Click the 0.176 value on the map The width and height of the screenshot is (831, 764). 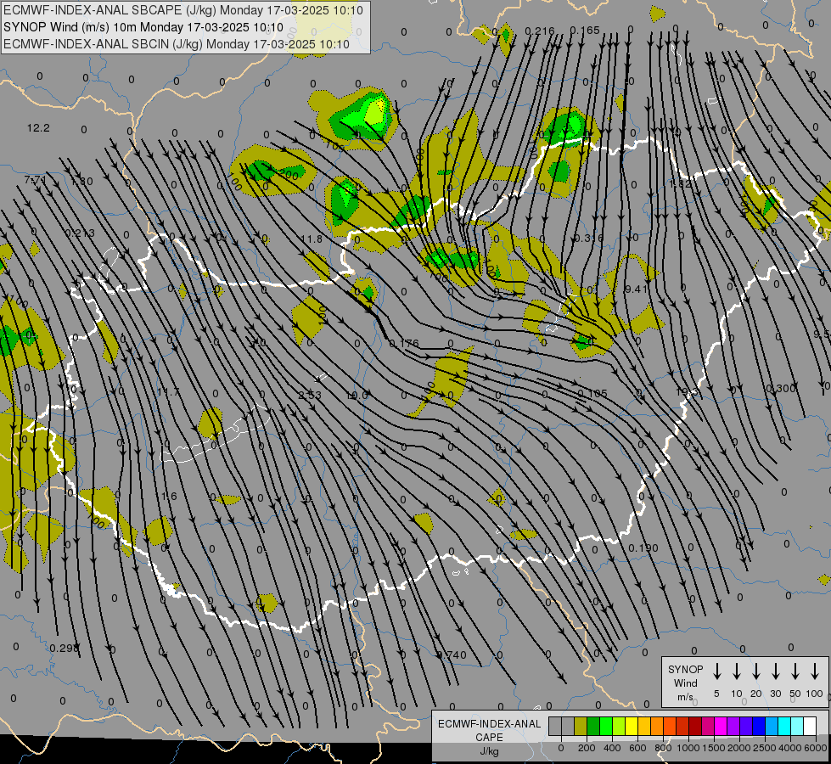coord(404,344)
